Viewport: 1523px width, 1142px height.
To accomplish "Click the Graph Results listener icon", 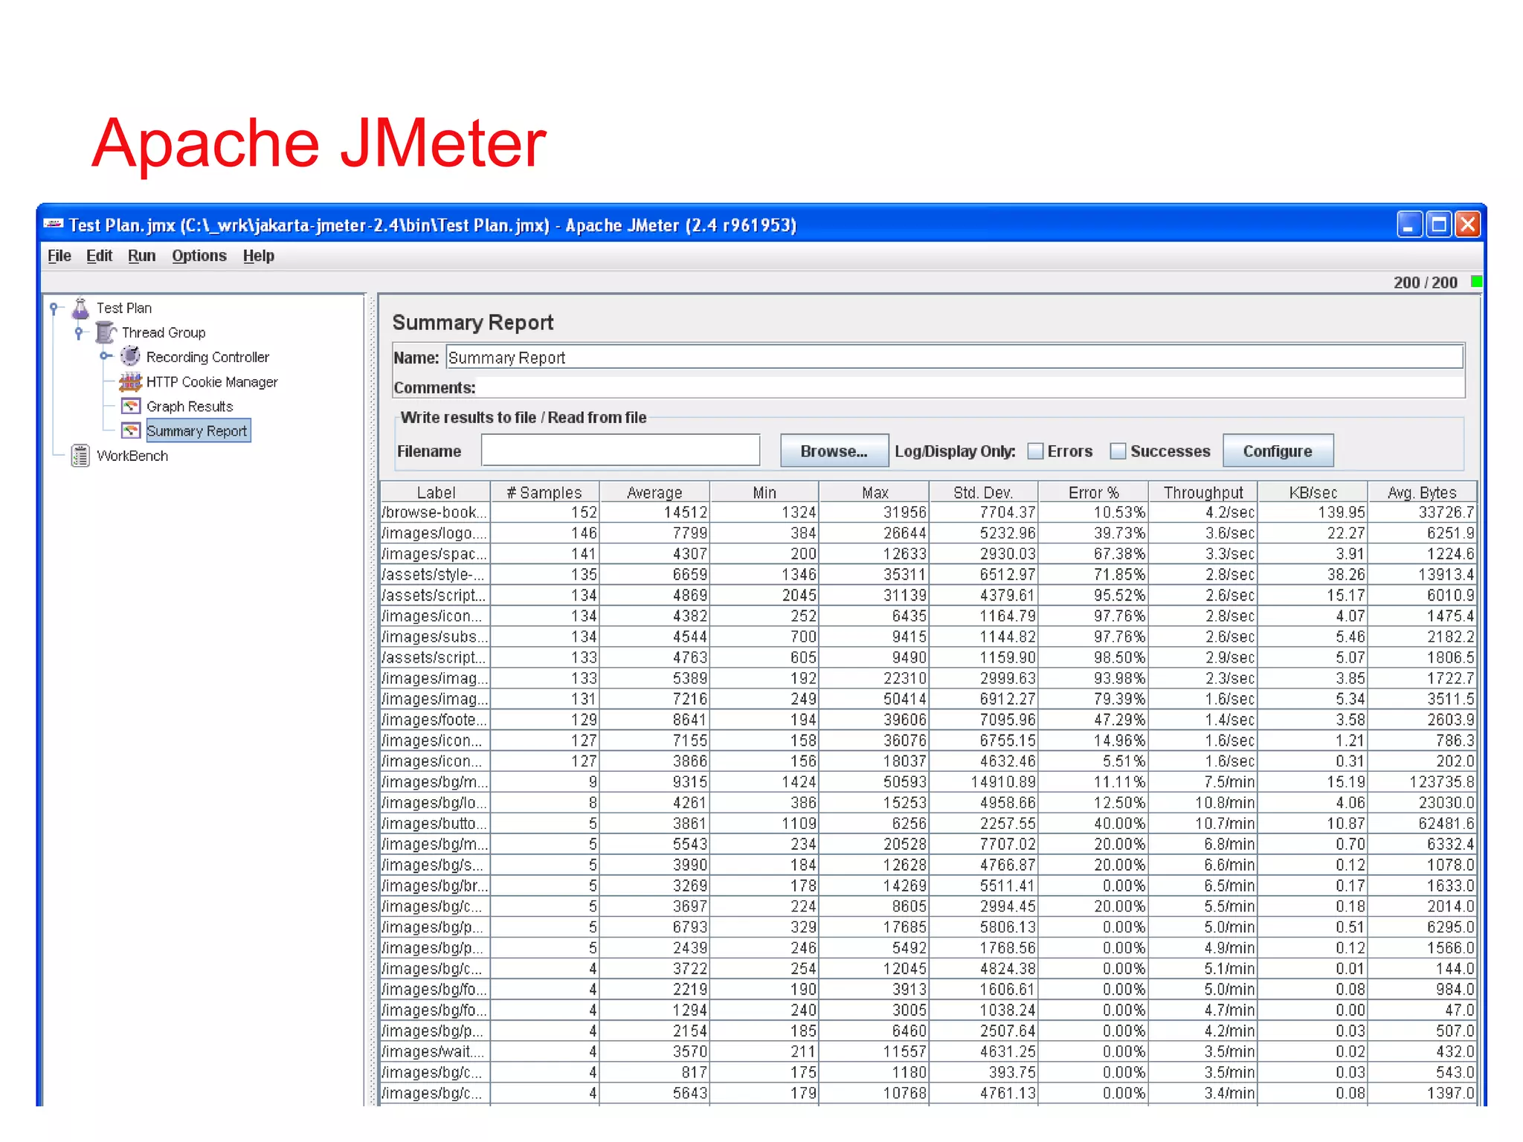I will (x=131, y=406).
